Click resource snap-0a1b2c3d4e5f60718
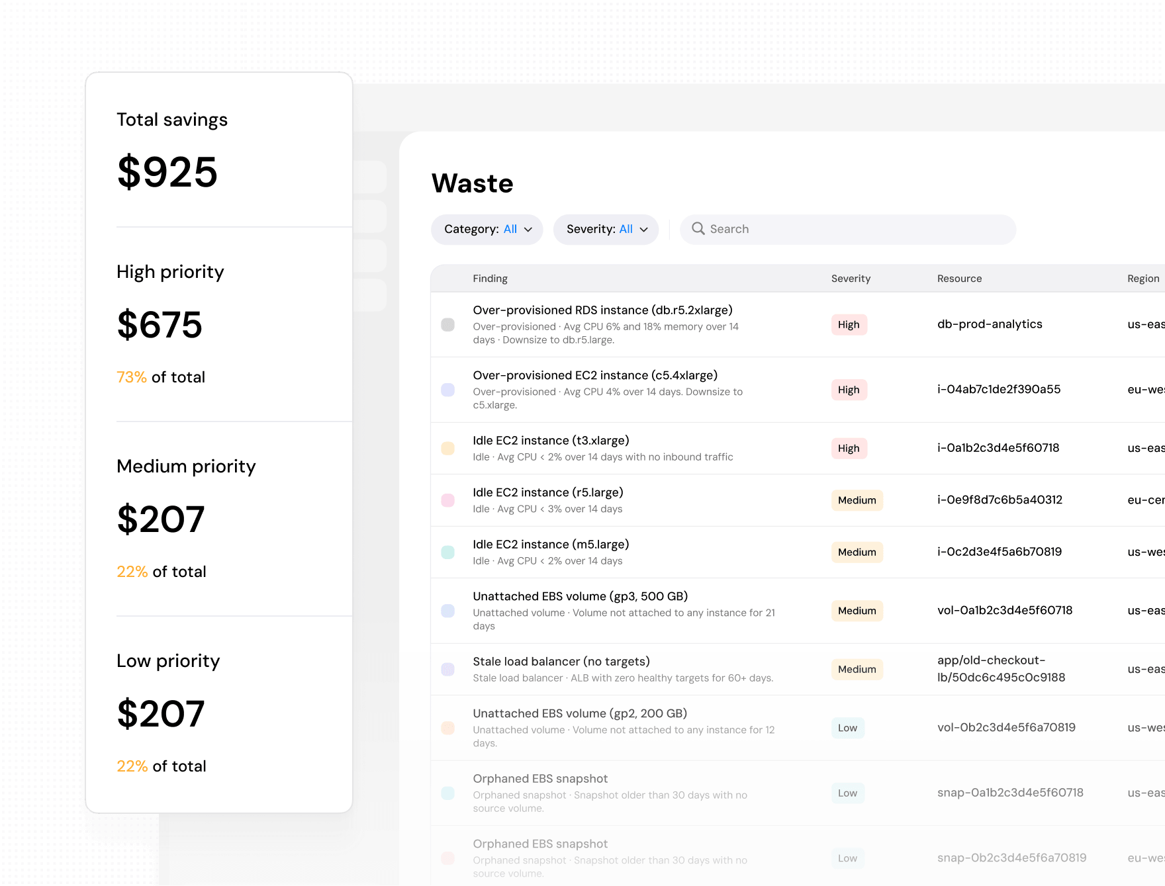Viewport: 1165px width, 886px height. [x=1010, y=793]
